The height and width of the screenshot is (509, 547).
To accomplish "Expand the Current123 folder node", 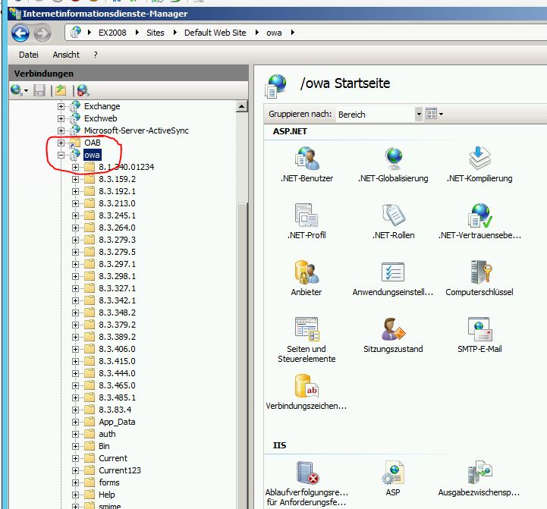I will 75,470.
